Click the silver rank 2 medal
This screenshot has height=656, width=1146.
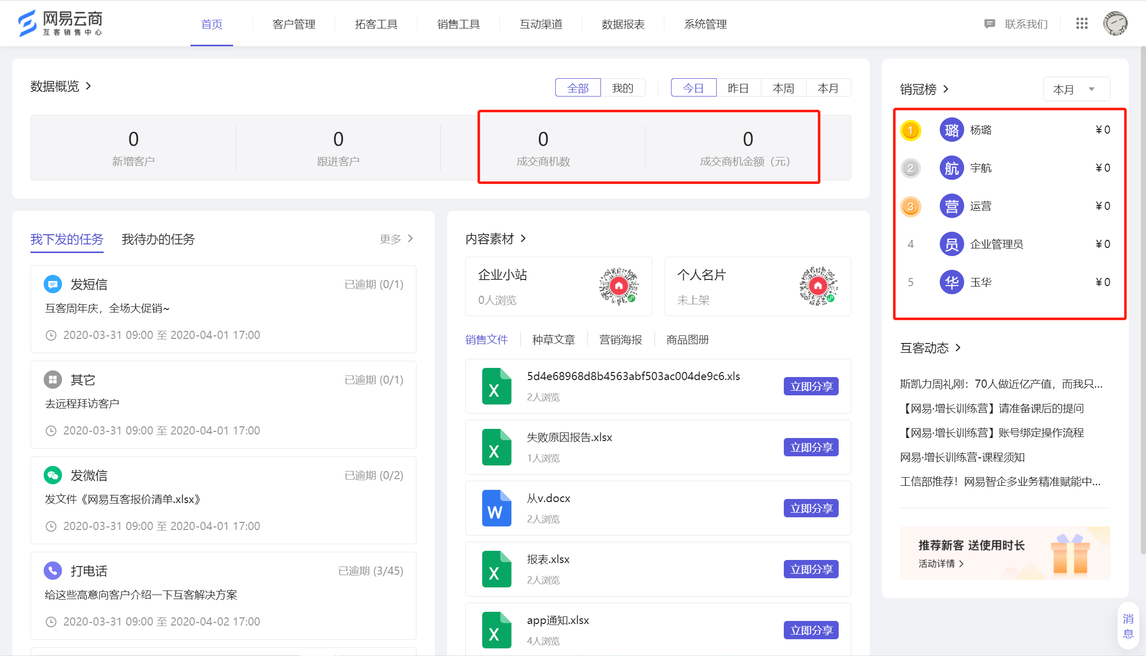[911, 168]
